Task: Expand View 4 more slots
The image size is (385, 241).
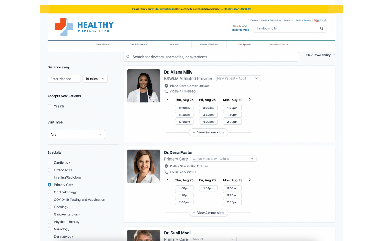Action: [209, 213]
